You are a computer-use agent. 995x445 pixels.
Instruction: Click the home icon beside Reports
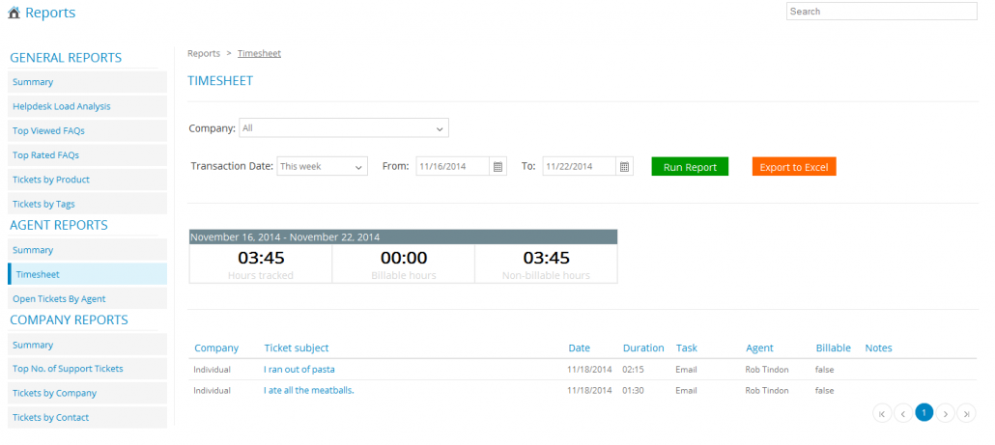pos(14,12)
